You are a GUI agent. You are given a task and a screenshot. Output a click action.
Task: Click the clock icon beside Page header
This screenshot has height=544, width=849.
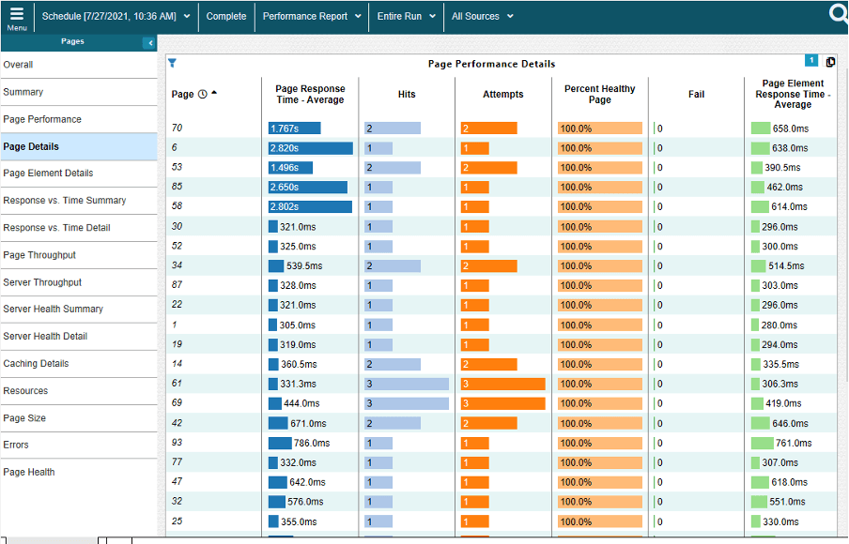point(202,94)
